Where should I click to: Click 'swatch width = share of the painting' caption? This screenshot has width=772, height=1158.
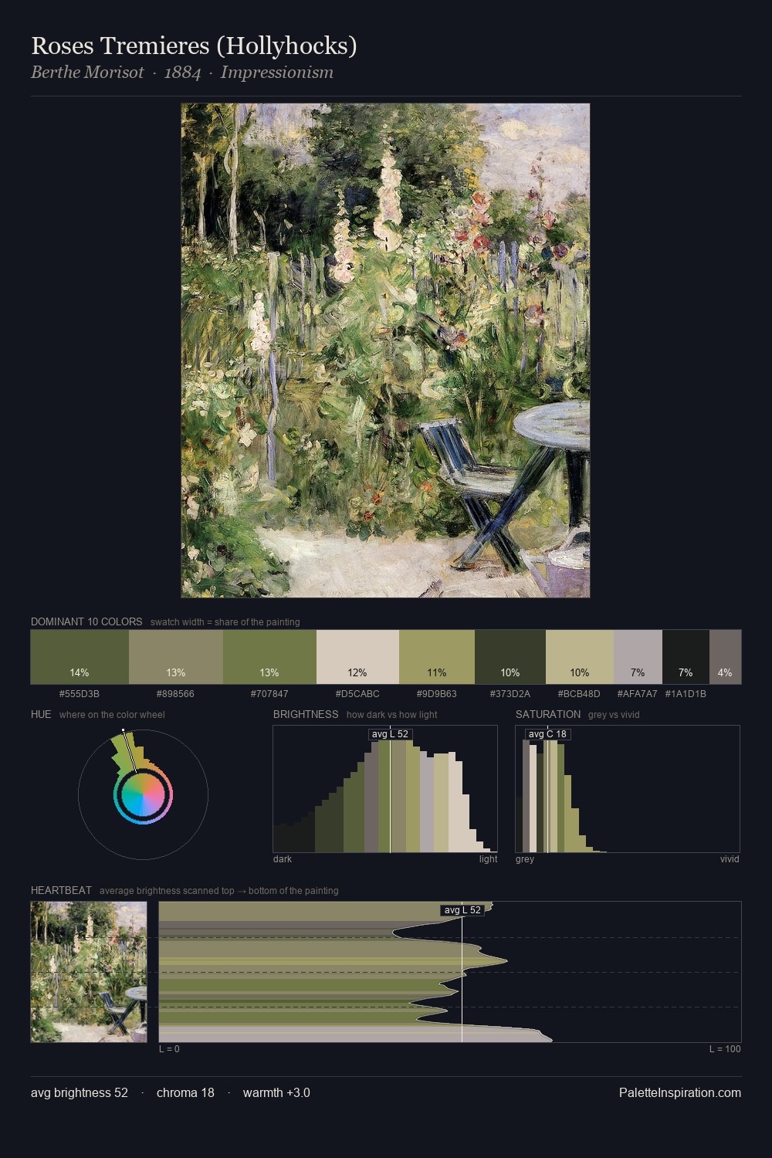point(225,622)
